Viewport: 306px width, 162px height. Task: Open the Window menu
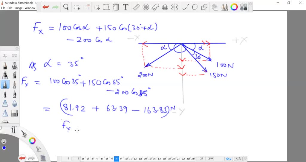click(x=30, y=8)
